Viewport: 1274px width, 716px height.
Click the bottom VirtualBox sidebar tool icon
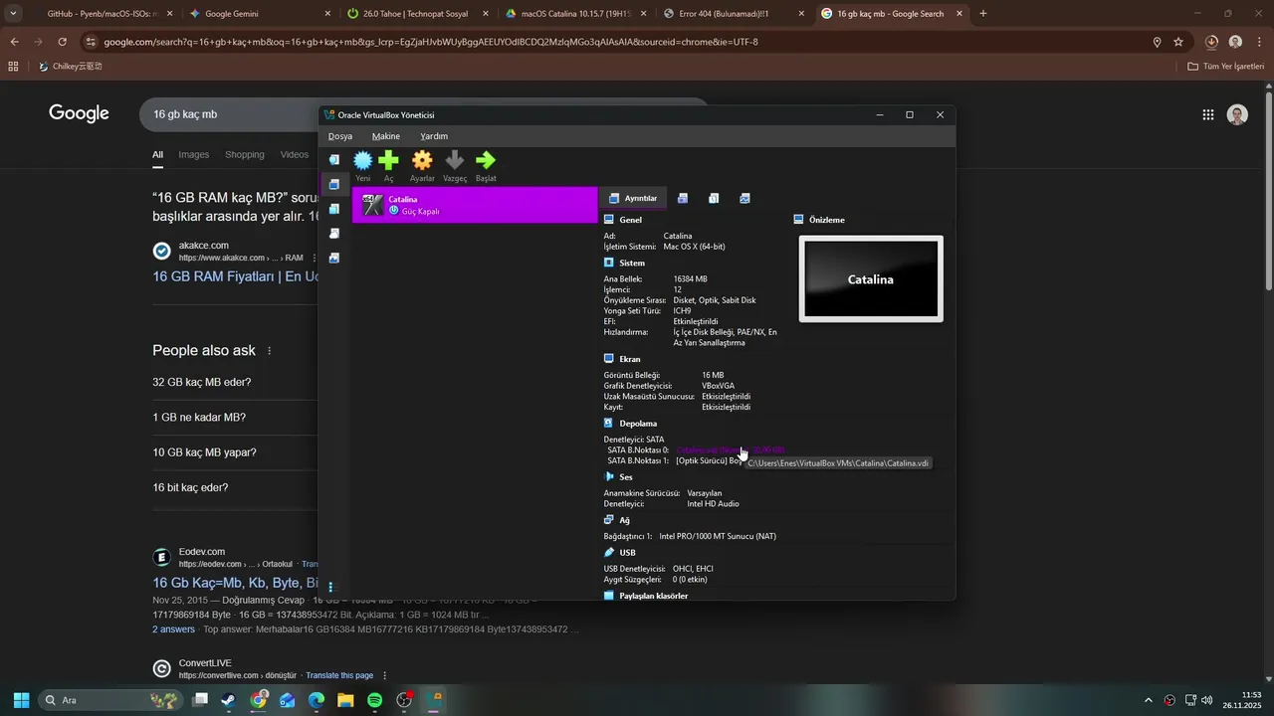pyautogui.click(x=334, y=258)
